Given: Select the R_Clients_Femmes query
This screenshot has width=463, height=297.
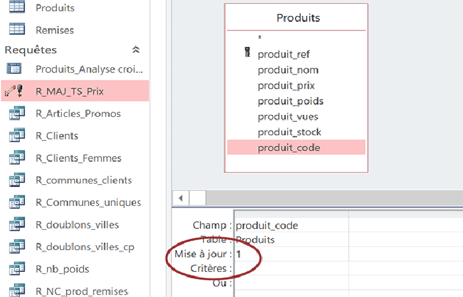Looking at the screenshot, I should pos(75,158).
